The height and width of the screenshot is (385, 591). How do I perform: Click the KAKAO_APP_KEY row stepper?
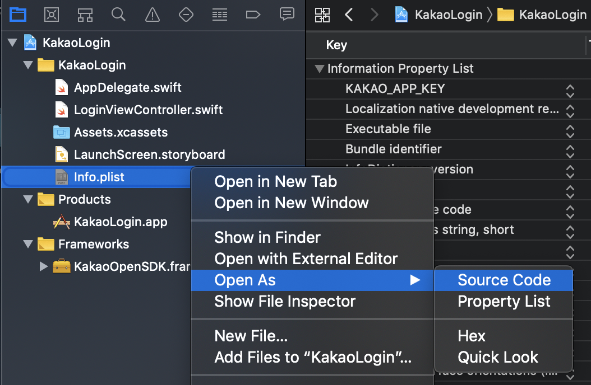[x=570, y=91]
